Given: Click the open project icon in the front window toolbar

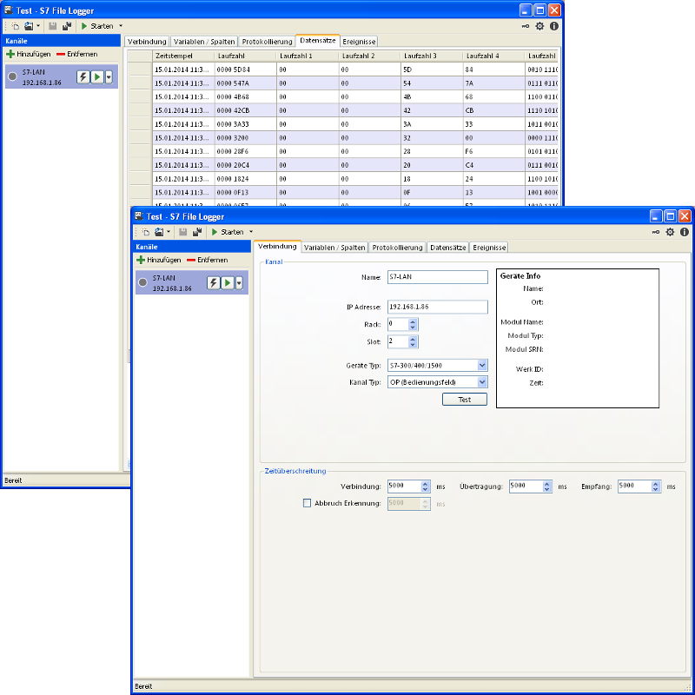Looking at the screenshot, I should [159, 232].
